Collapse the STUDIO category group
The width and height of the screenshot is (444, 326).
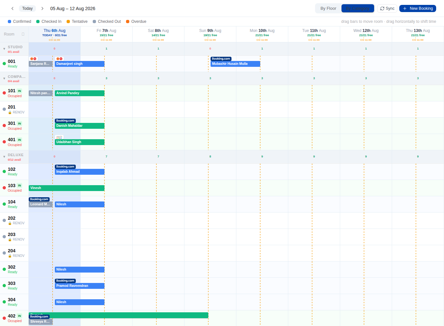click(4, 49)
